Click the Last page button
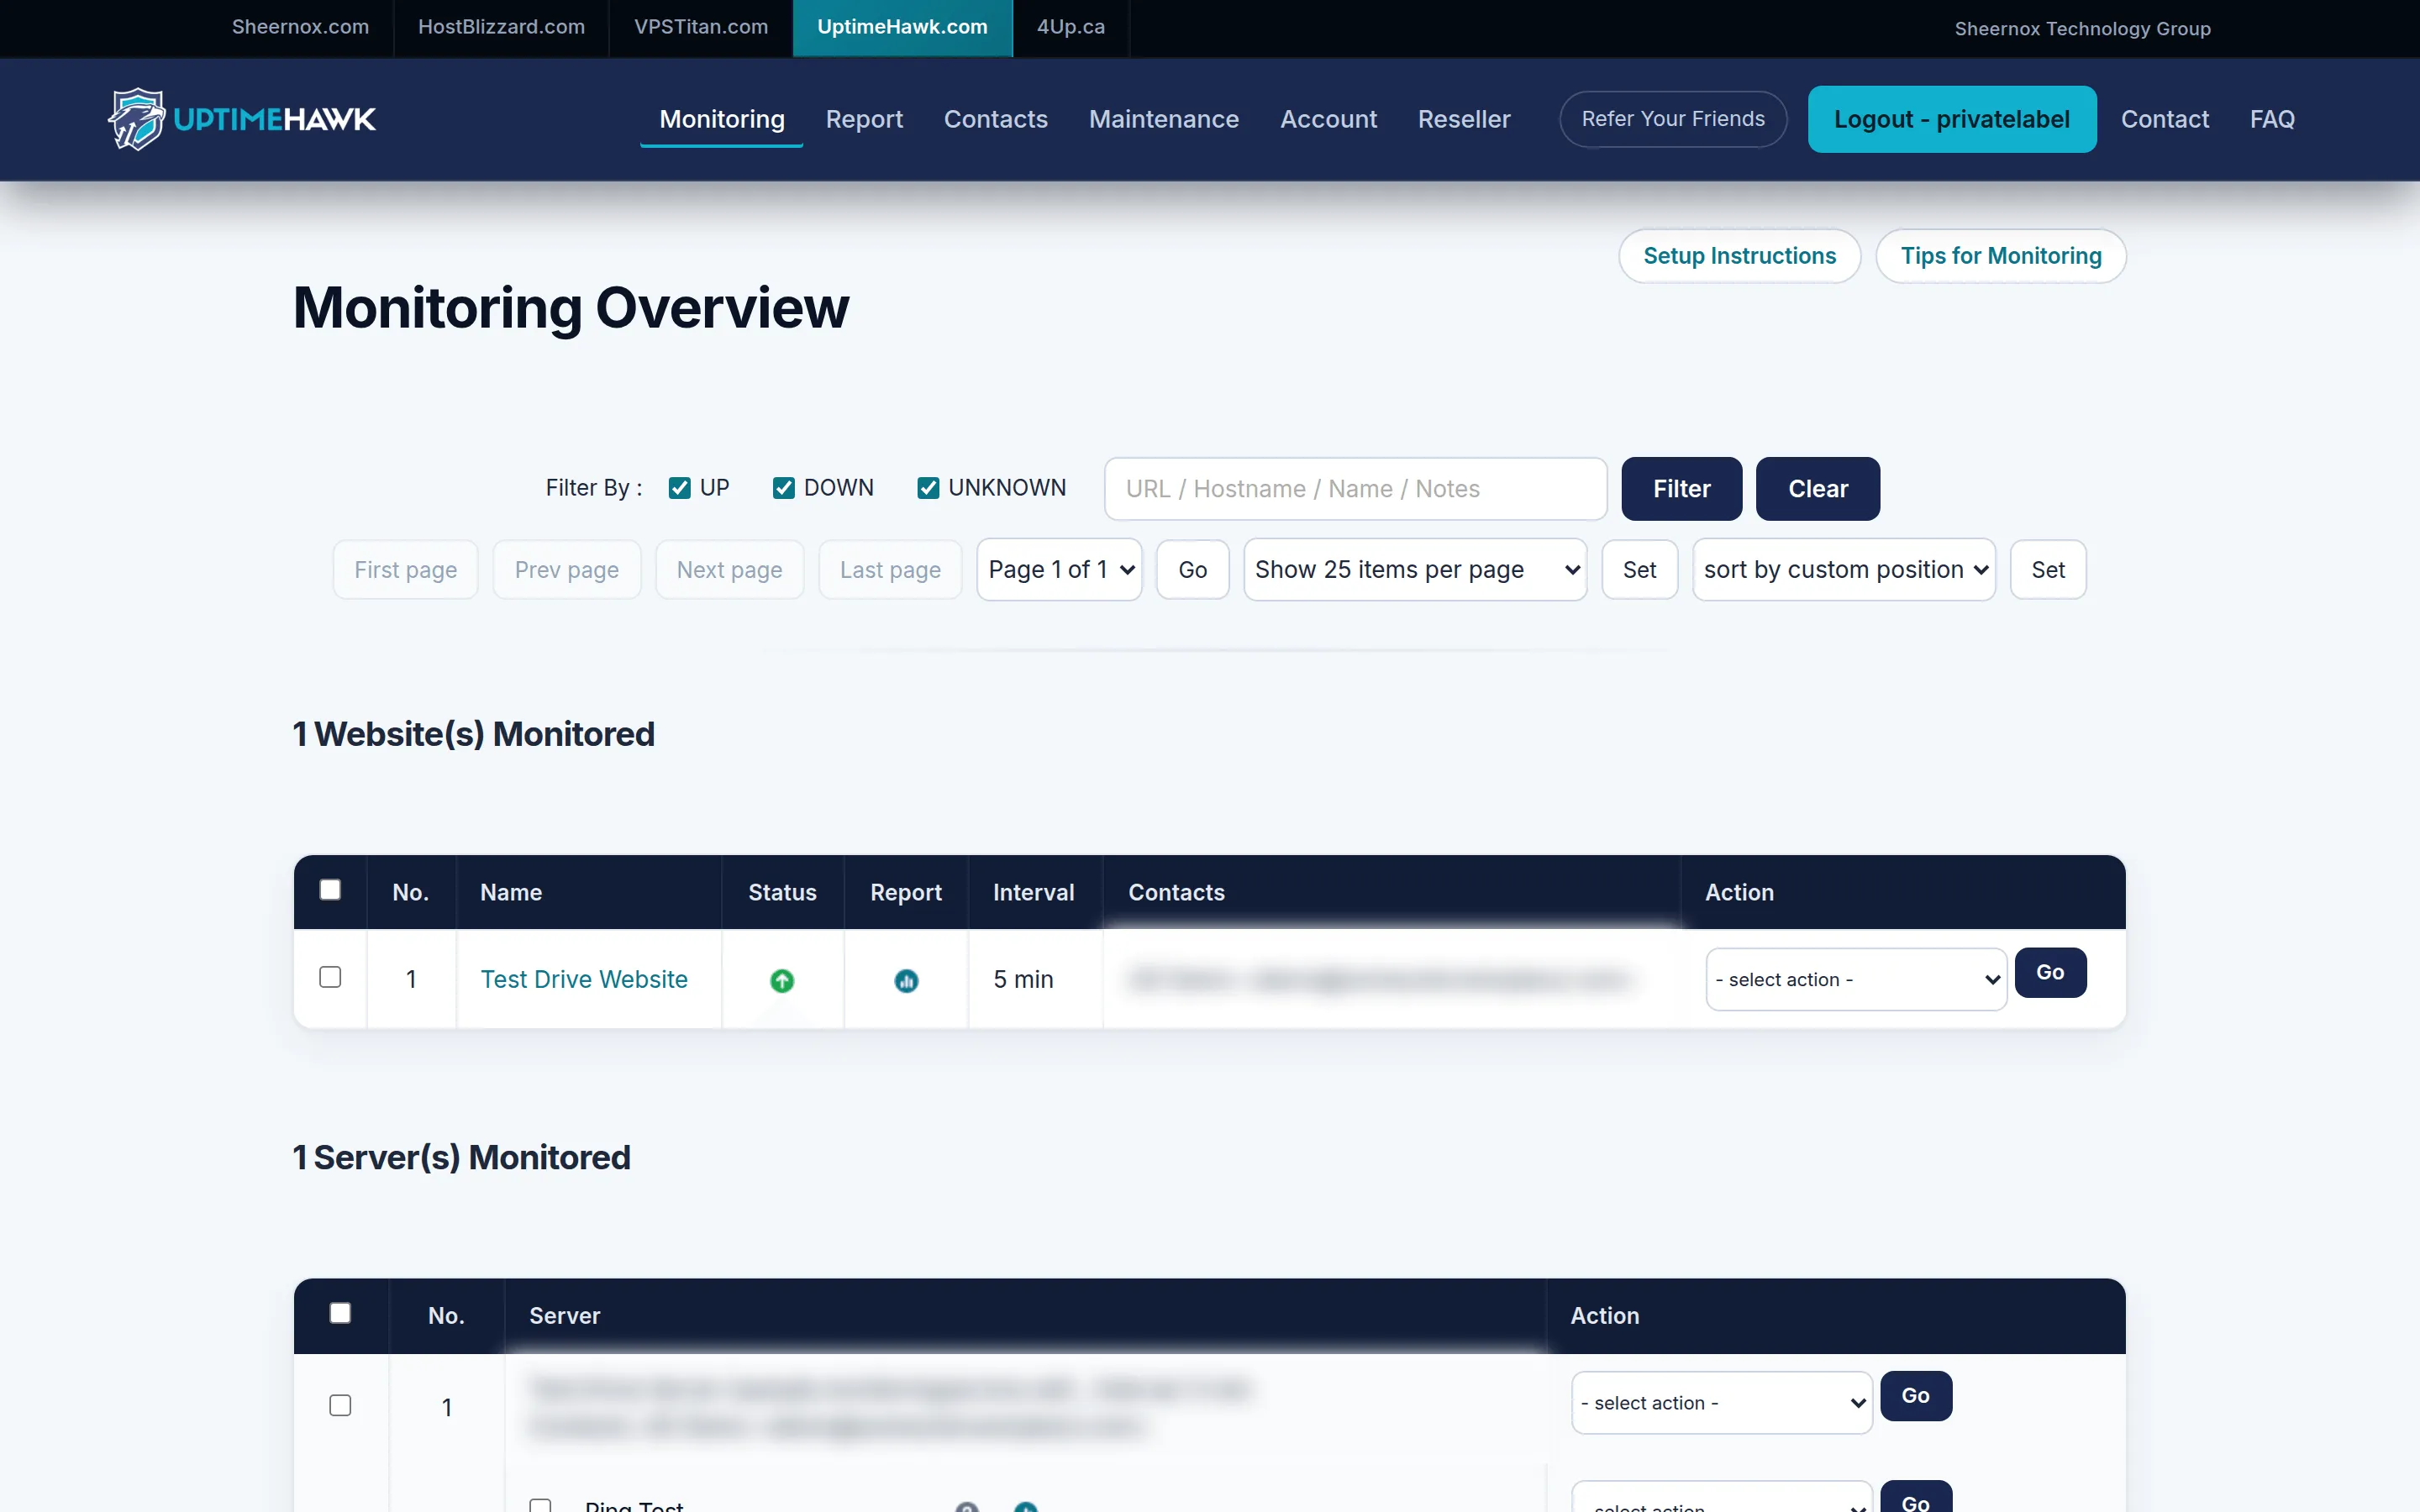This screenshot has width=2420, height=1512. tap(890, 570)
